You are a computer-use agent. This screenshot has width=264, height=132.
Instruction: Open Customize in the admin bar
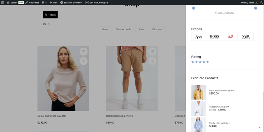(32, 2)
